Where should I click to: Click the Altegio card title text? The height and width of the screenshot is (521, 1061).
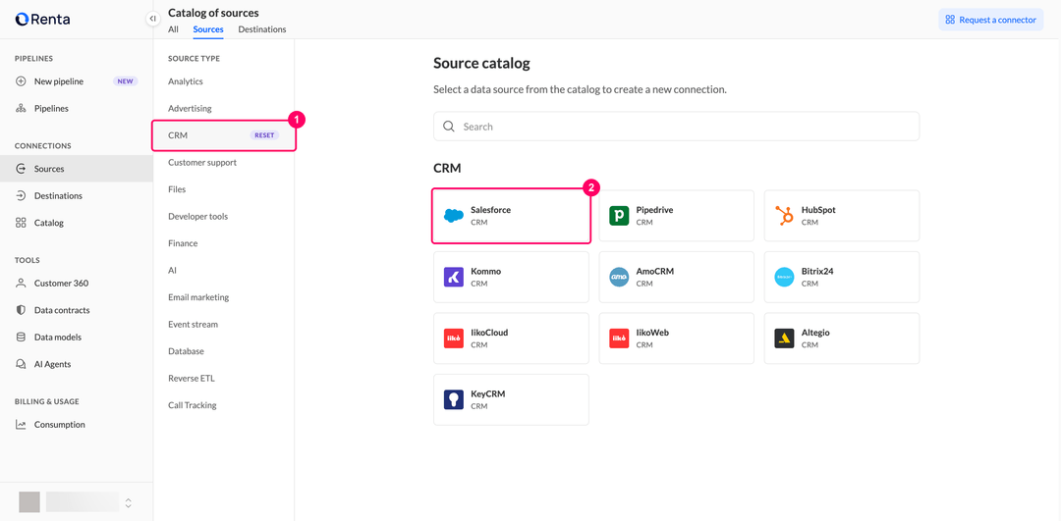[815, 334]
